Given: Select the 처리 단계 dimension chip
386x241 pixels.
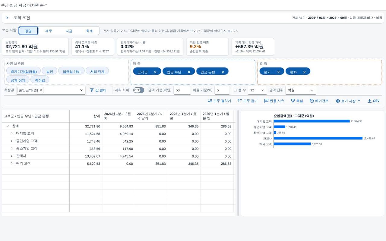Looking at the screenshot, I should pyautogui.click(x=97, y=71).
